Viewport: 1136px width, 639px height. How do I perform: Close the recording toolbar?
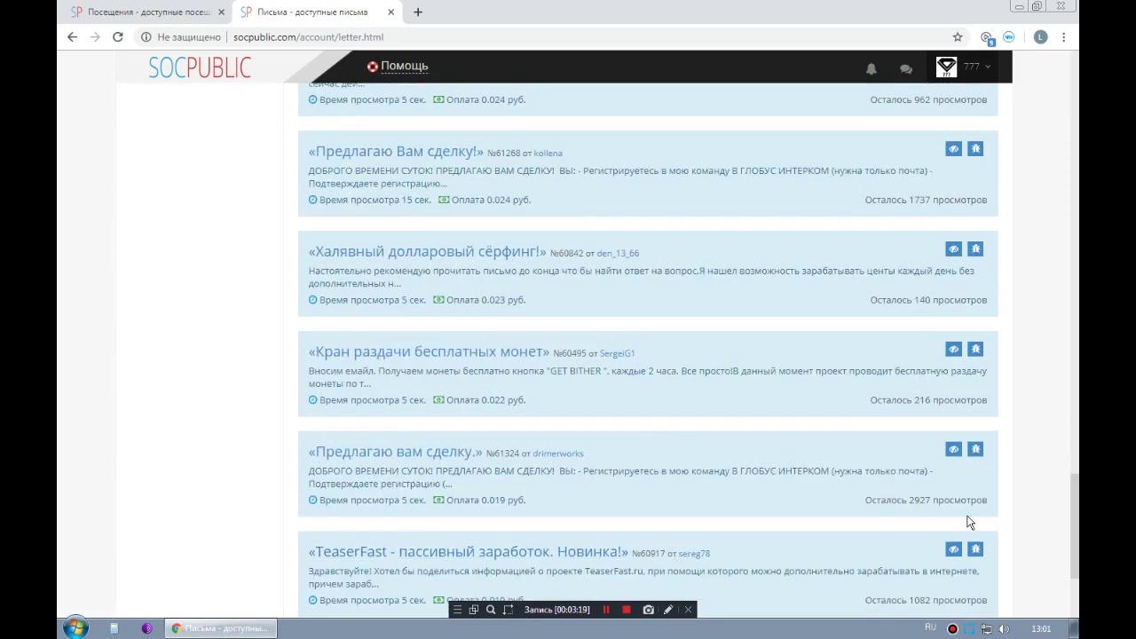pos(688,610)
